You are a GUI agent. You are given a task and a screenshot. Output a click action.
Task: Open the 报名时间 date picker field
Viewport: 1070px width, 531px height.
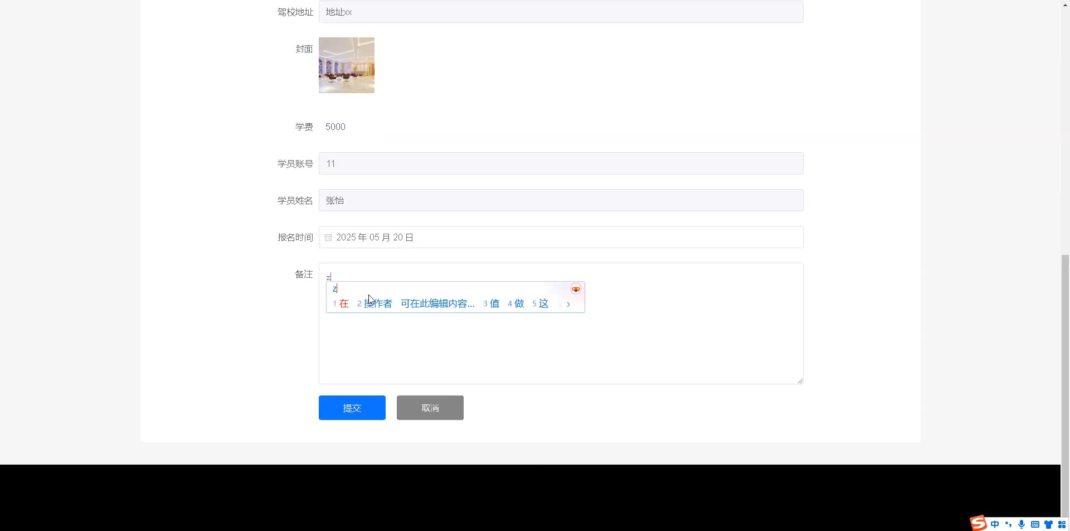(x=561, y=237)
